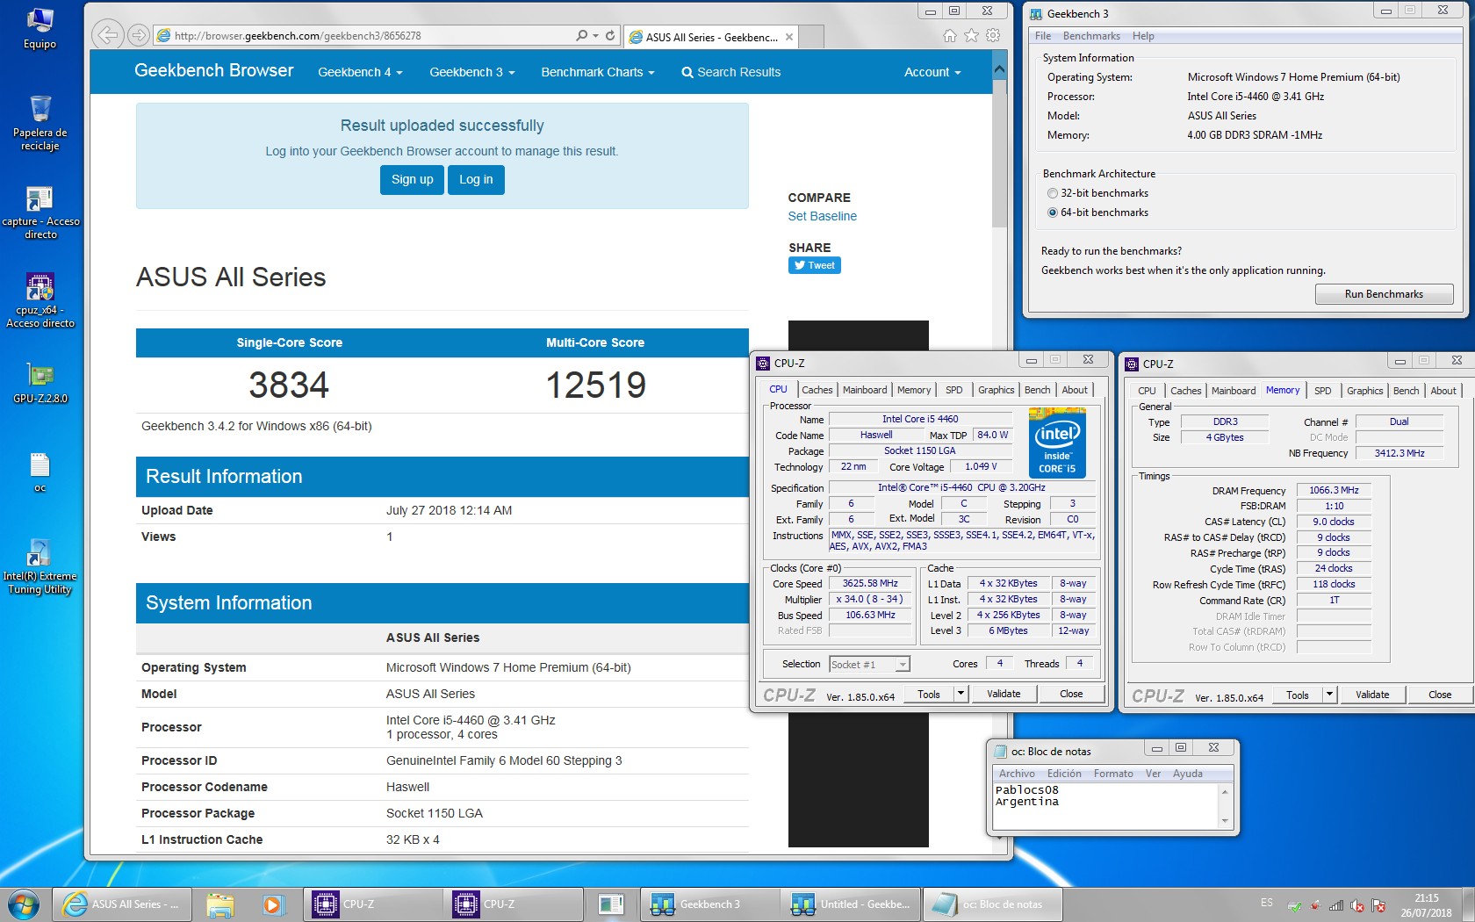The width and height of the screenshot is (1475, 922).
Task: Open the Equipo desktop icon
Action: click(x=40, y=28)
